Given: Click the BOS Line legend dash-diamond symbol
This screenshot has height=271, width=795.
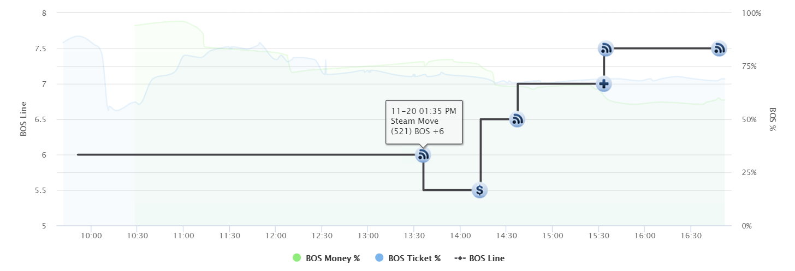Looking at the screenshot, I should click(x=460, y=258).
